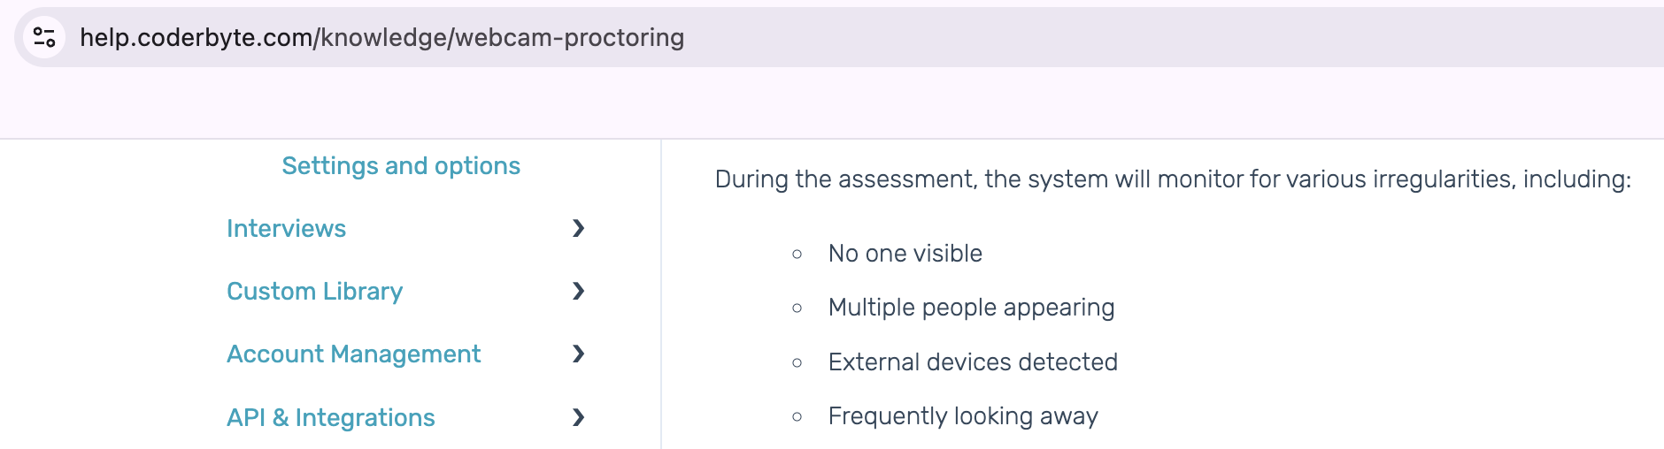Click the 'External devices detected' list item

(973, 362)
